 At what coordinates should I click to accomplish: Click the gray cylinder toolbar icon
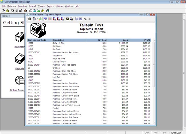point(17,11)
